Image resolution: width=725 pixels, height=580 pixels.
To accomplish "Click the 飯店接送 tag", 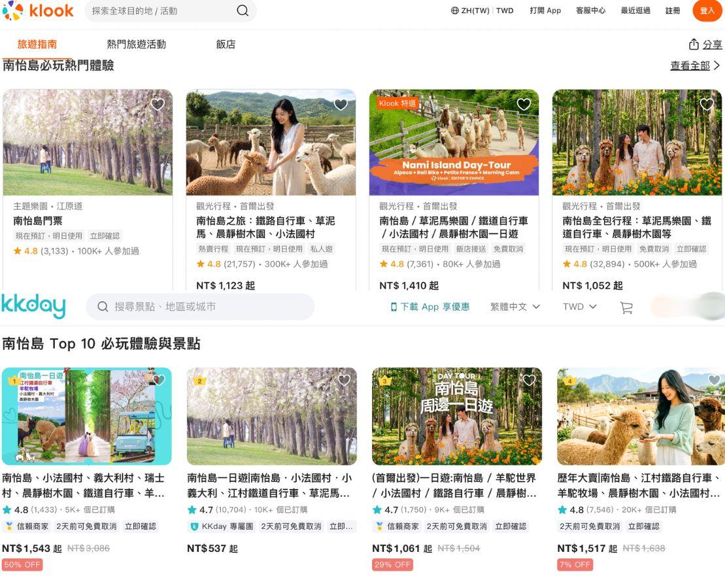I will click(x=471, y=249).
